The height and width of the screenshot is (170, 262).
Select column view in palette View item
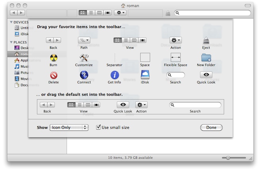point(134,40)
